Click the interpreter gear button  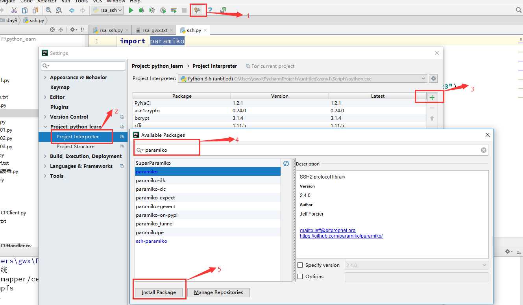[433, 78]
